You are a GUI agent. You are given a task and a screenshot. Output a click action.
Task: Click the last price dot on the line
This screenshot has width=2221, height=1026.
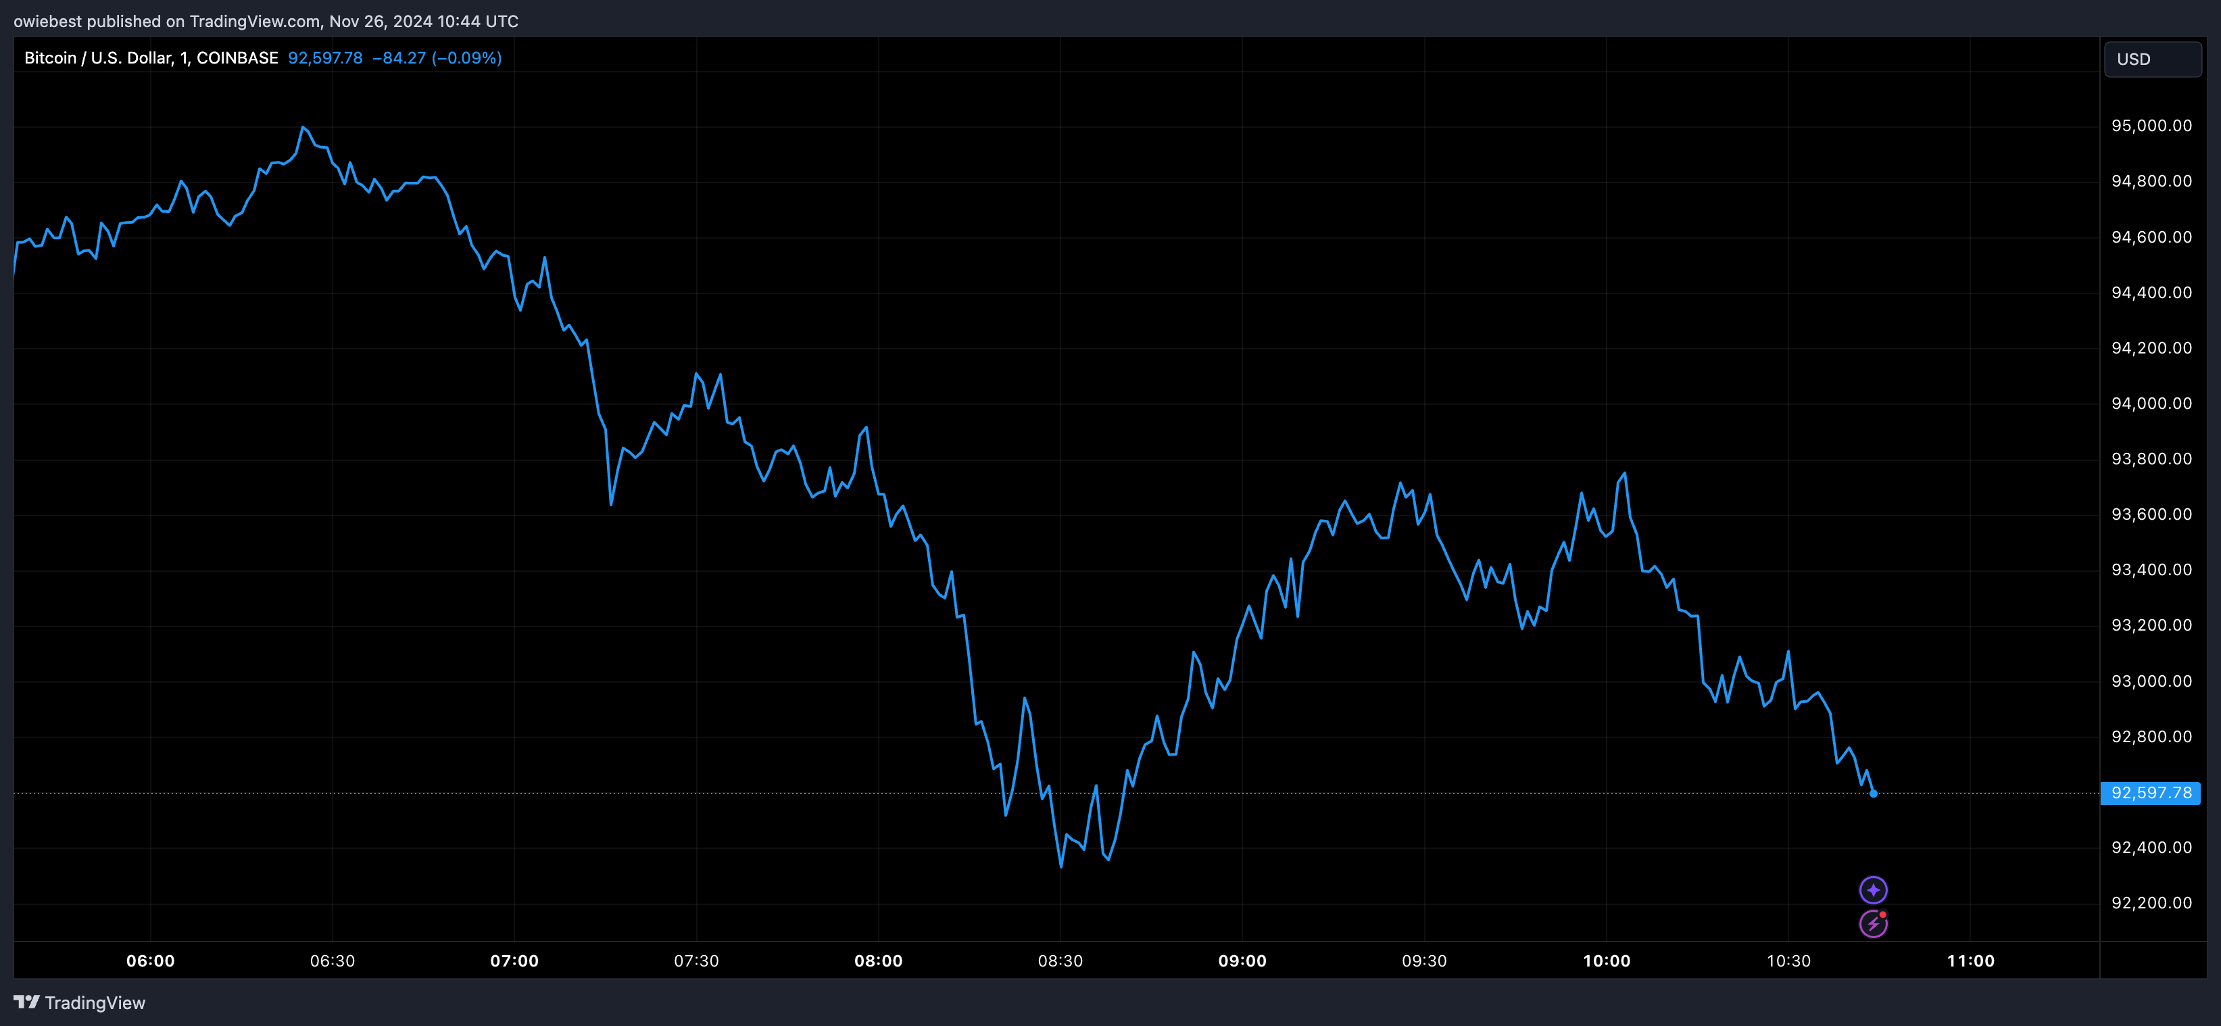(1873, 793)
